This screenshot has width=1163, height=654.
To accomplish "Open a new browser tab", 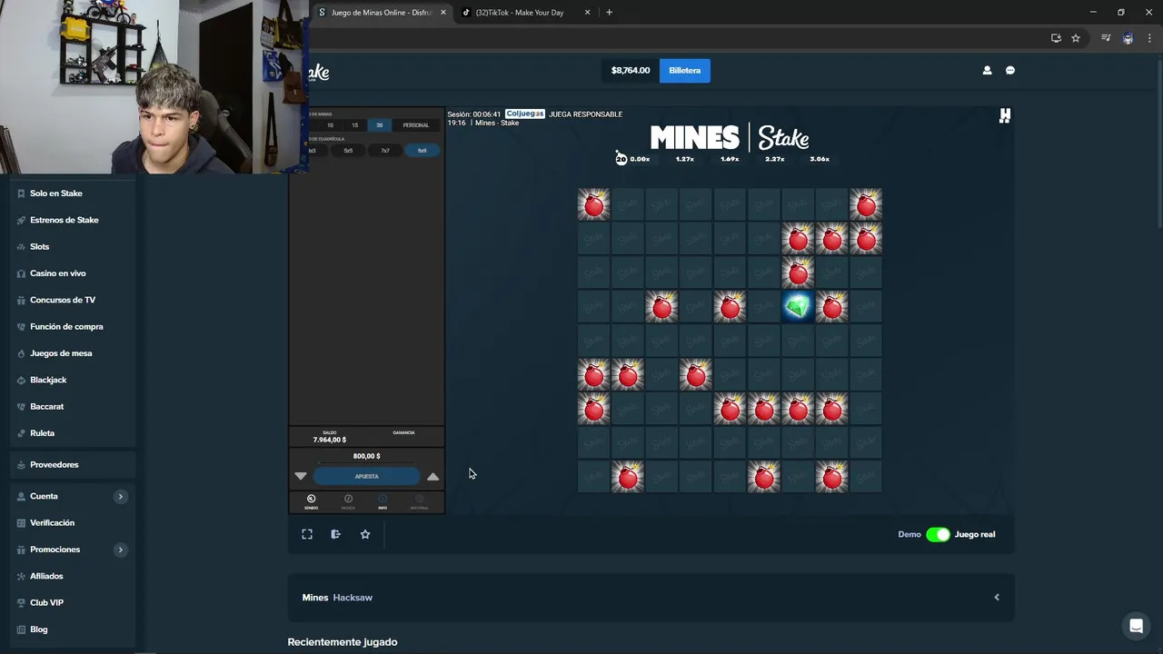I will (609, 13).
